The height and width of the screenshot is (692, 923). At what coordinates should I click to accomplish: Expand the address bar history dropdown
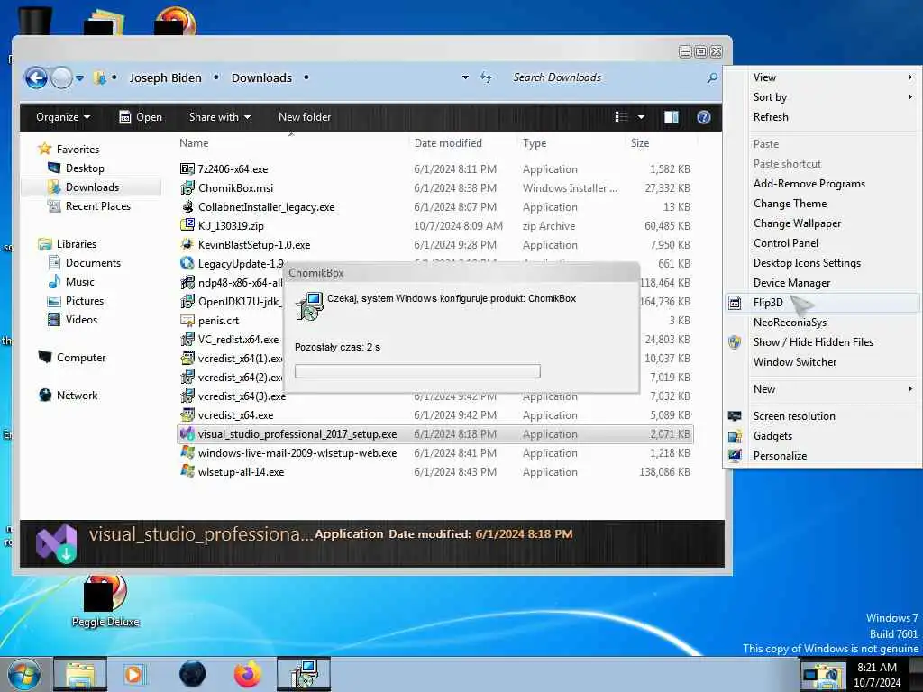pyautogui.click(x=465, y=77)
